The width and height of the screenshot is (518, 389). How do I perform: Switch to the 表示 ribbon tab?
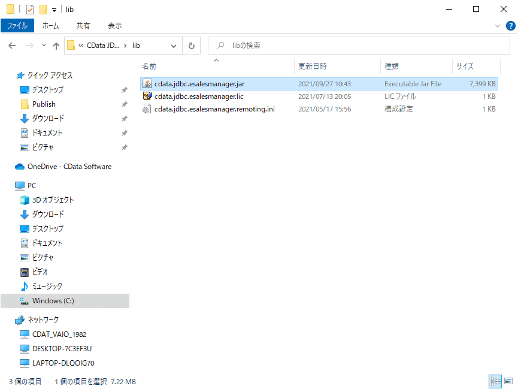[115, 25]
